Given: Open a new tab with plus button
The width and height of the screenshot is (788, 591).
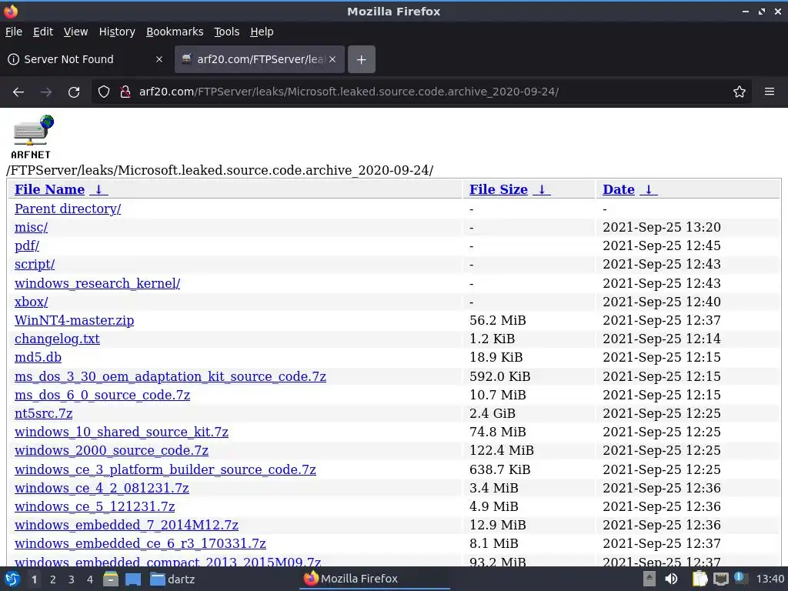Looking at the screenshot, I should 362,59.
